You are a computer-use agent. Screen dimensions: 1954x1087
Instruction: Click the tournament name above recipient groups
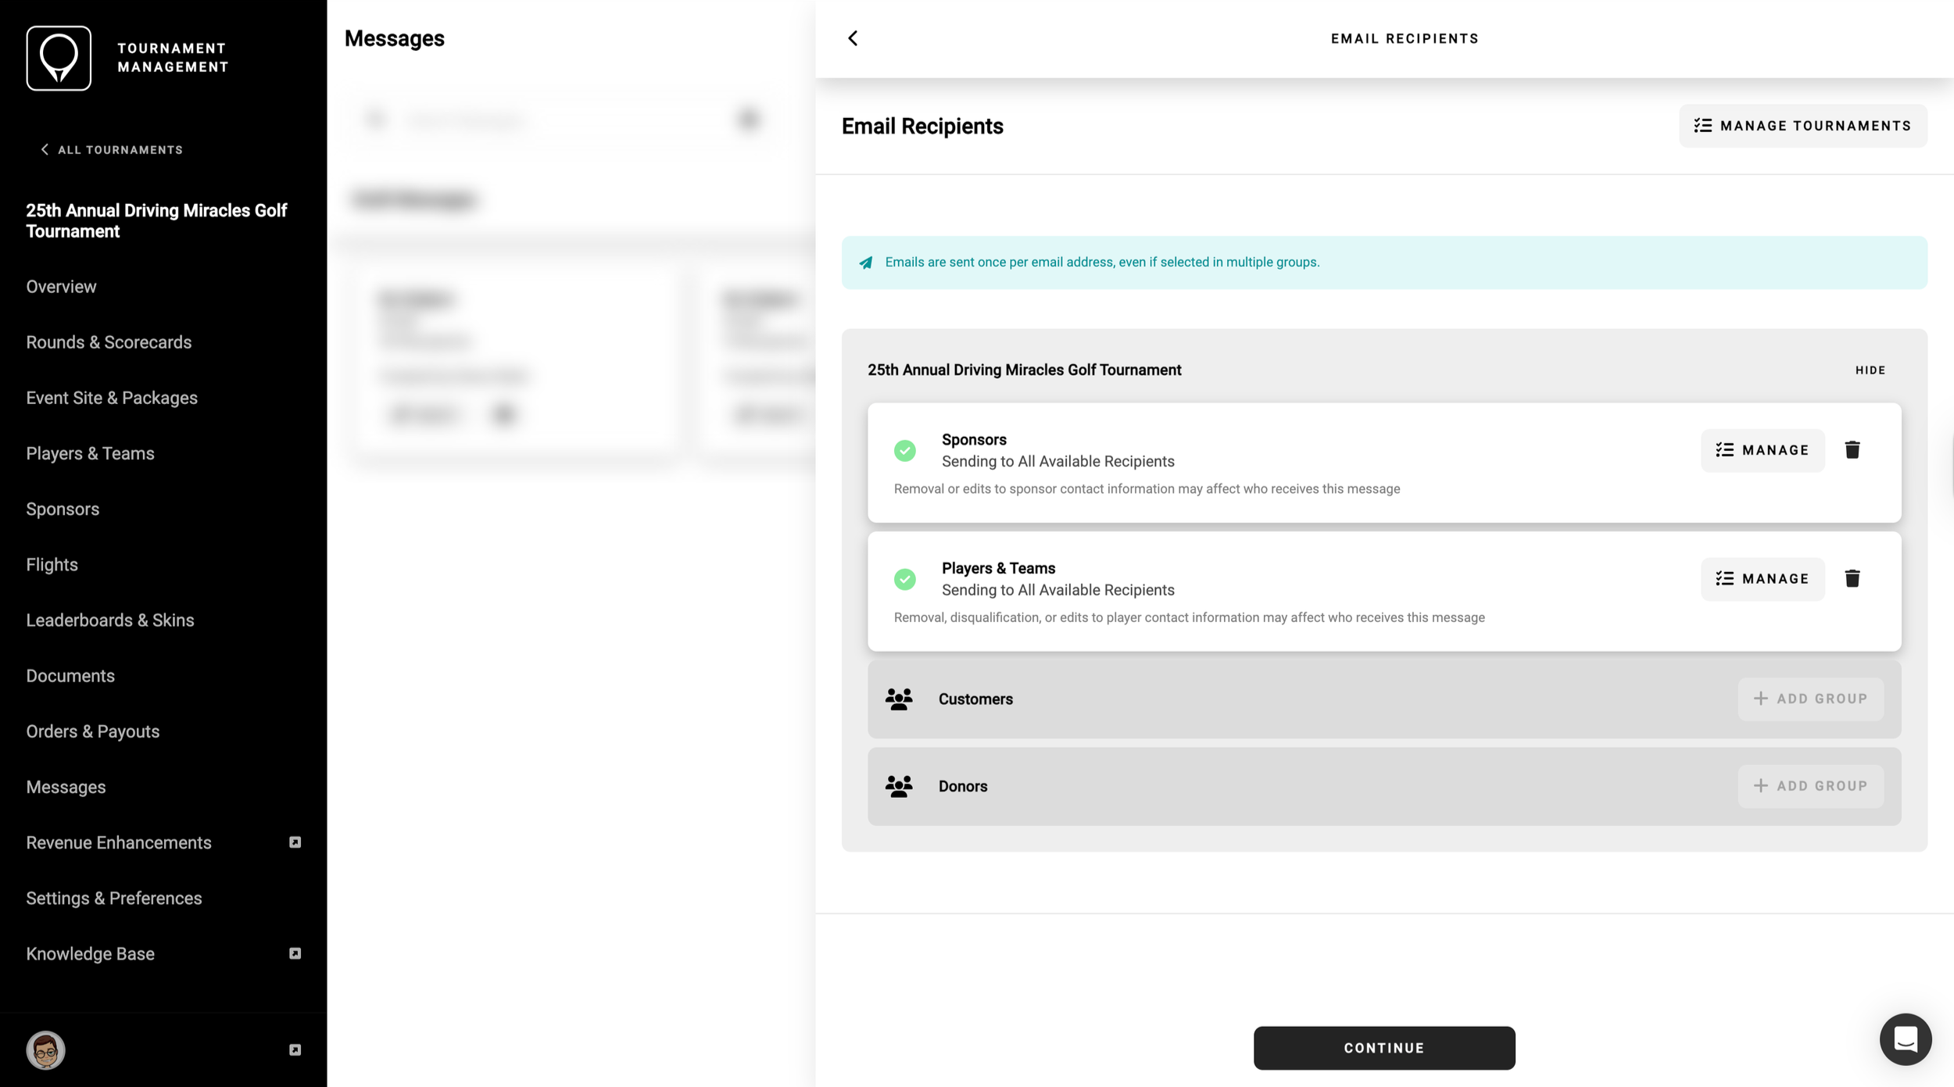[1024, 370]
